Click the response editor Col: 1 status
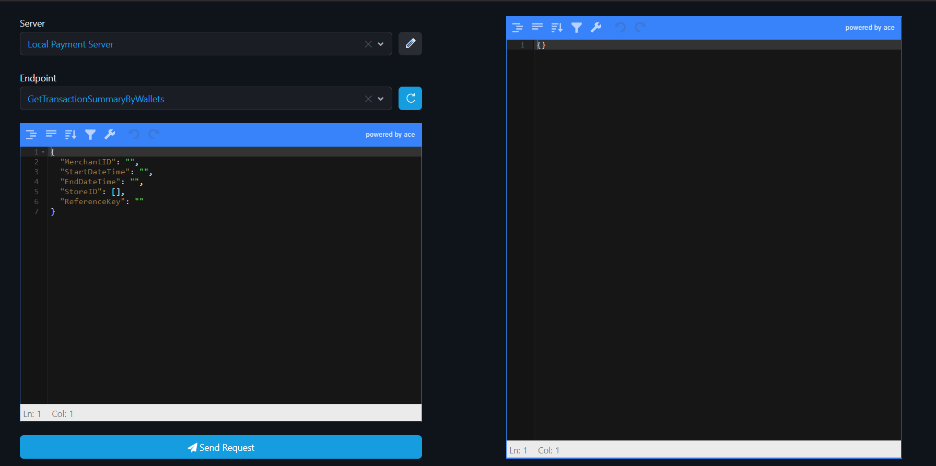Screen dimensions: 936x466 point(548,450)
